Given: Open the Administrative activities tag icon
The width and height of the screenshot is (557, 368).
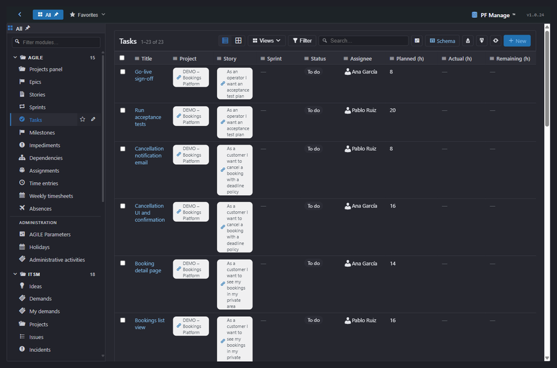Looking at the screenshot, I should pos(22,259).
